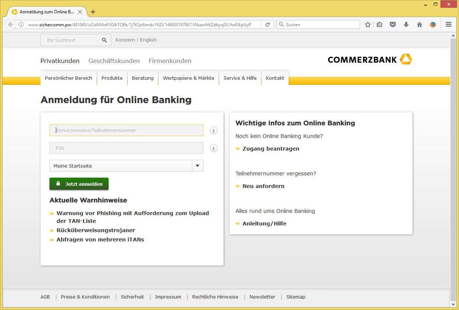Open the Rücküberweisungstrojaner warning link
The height and width of the screenshot is (310, 459).
96,230
